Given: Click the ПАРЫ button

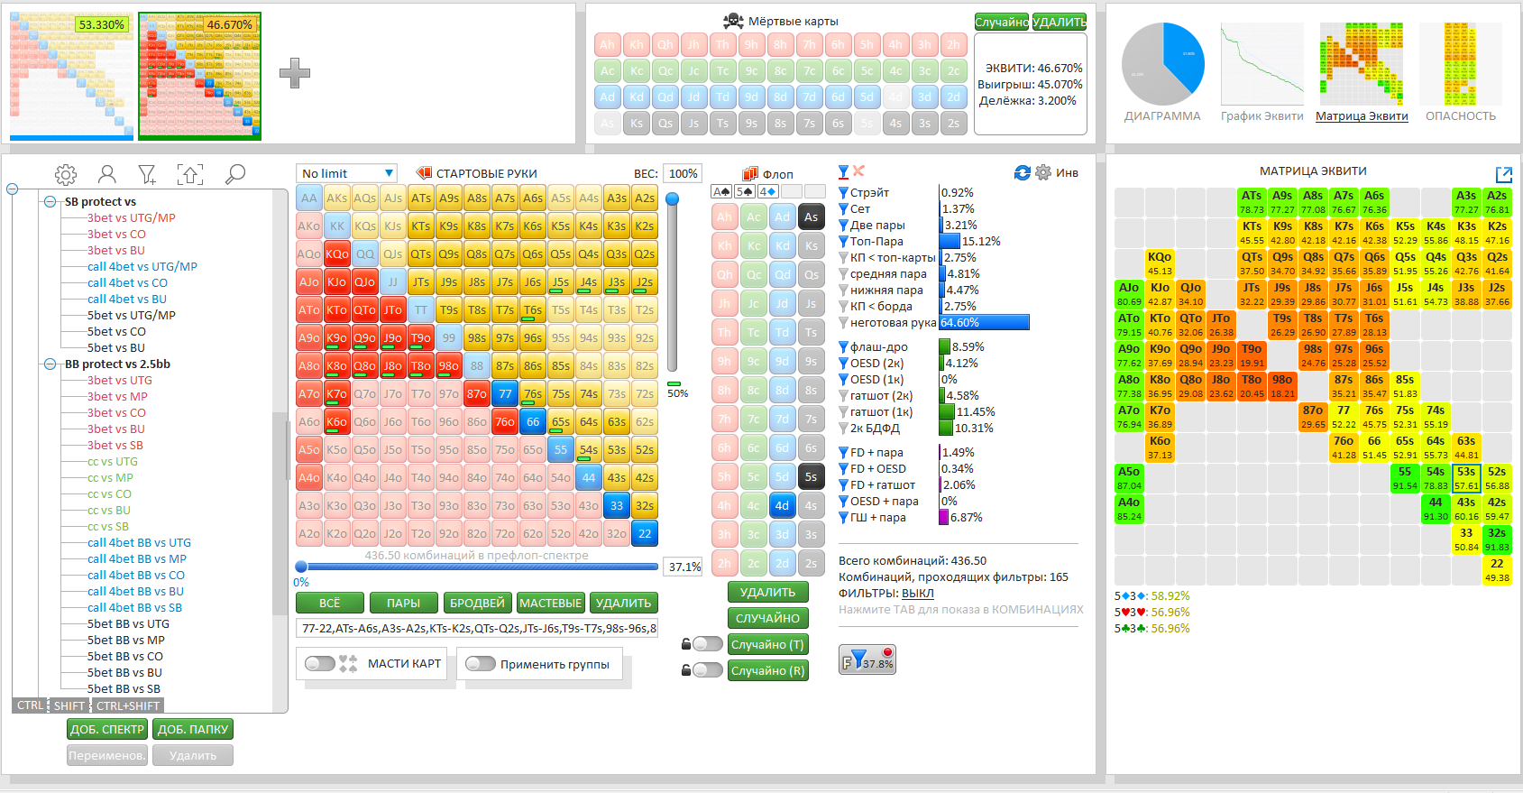Looking at the screenshot, I should (x=404, y=603).
